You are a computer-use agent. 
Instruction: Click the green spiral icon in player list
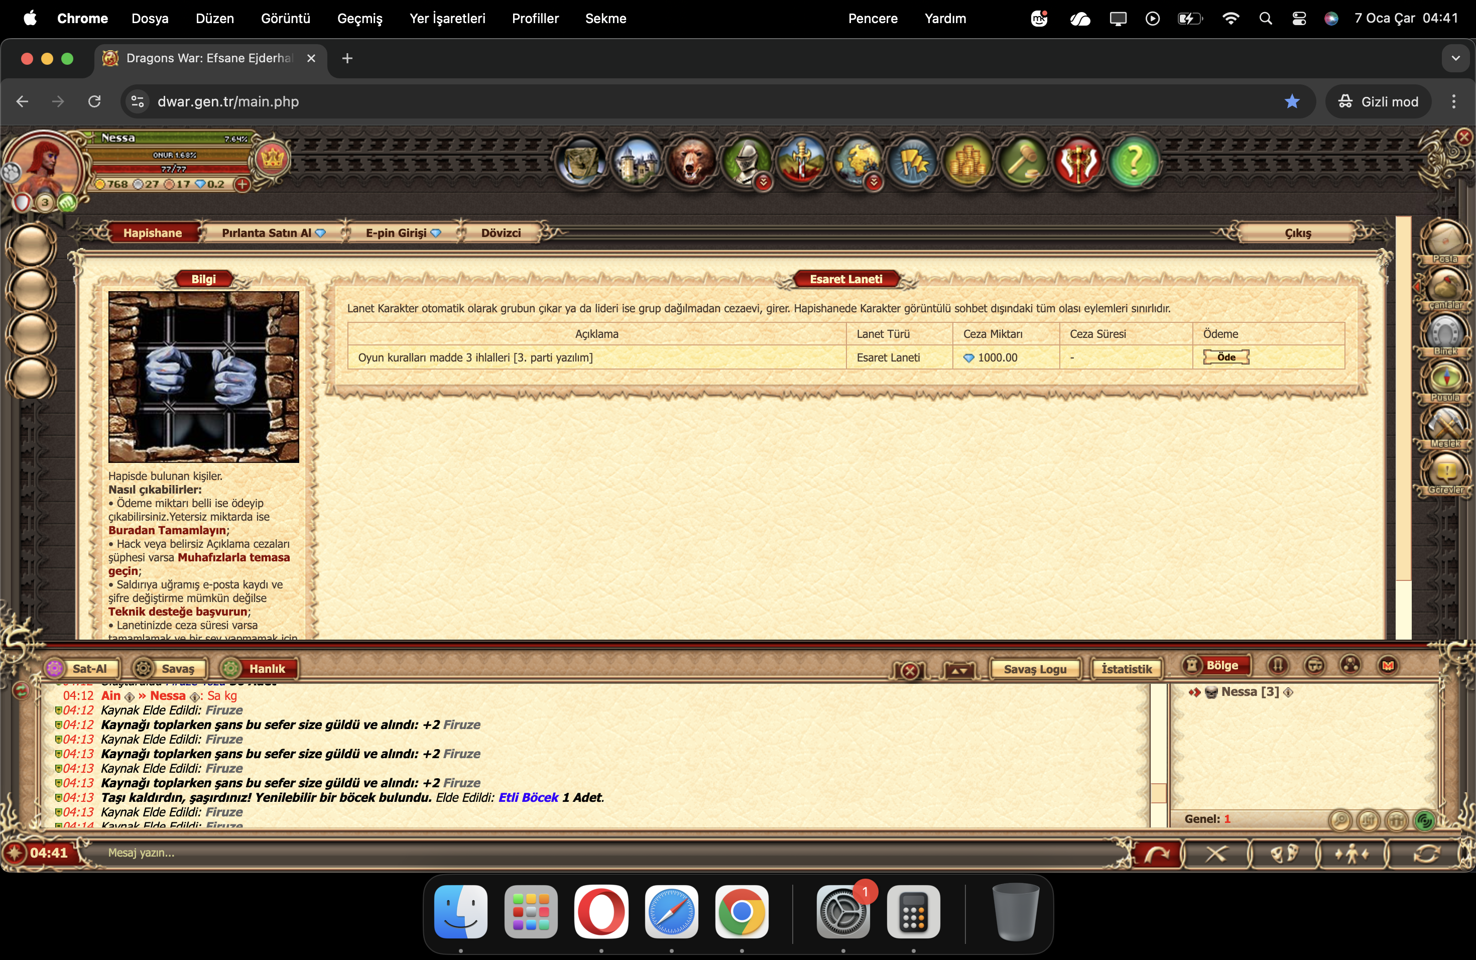point(1424,820)
